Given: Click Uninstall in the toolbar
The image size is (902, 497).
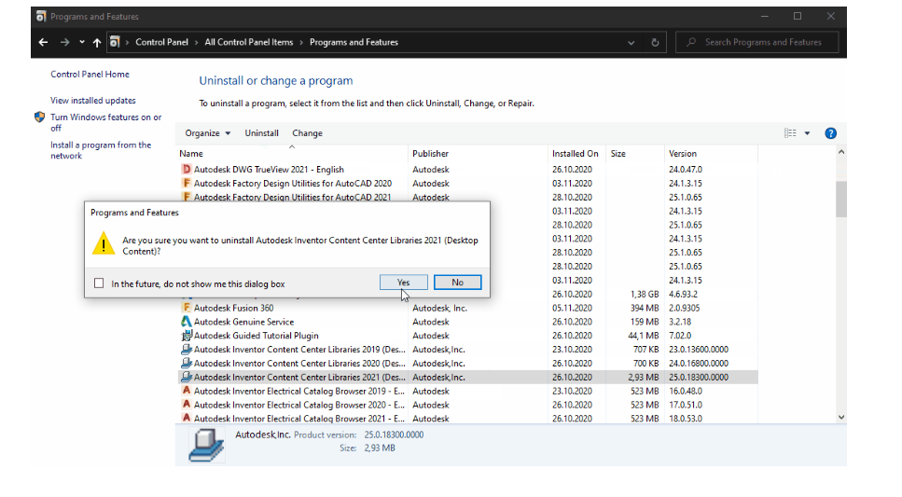Looking at the screenshot, I should click(x=262, y=133).
